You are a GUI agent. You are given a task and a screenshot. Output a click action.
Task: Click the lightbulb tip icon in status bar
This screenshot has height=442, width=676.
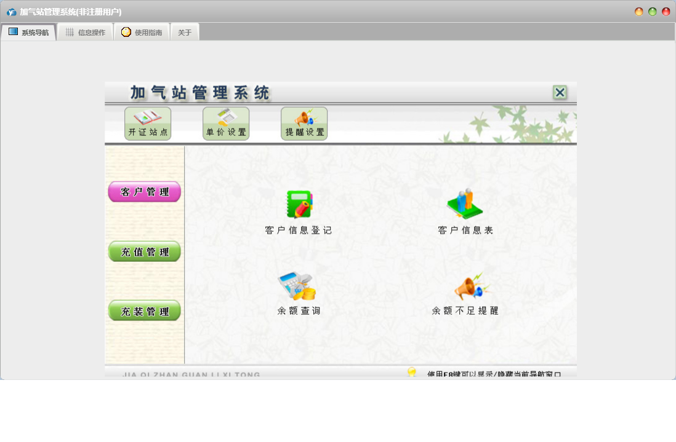[x=412, y=373]
